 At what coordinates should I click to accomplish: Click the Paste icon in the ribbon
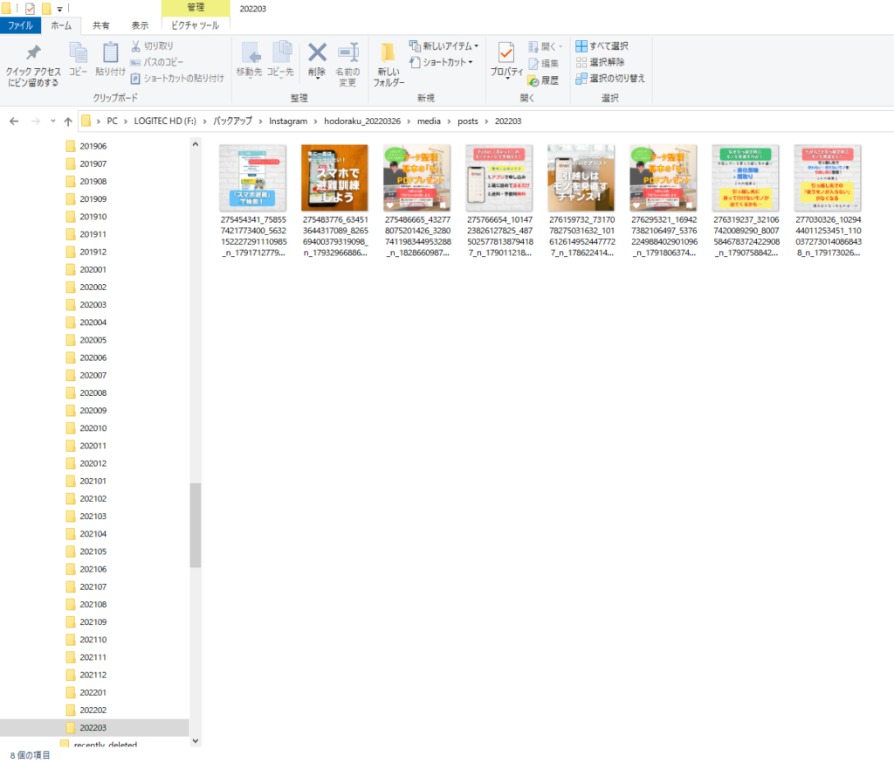(x=110, y=54)
